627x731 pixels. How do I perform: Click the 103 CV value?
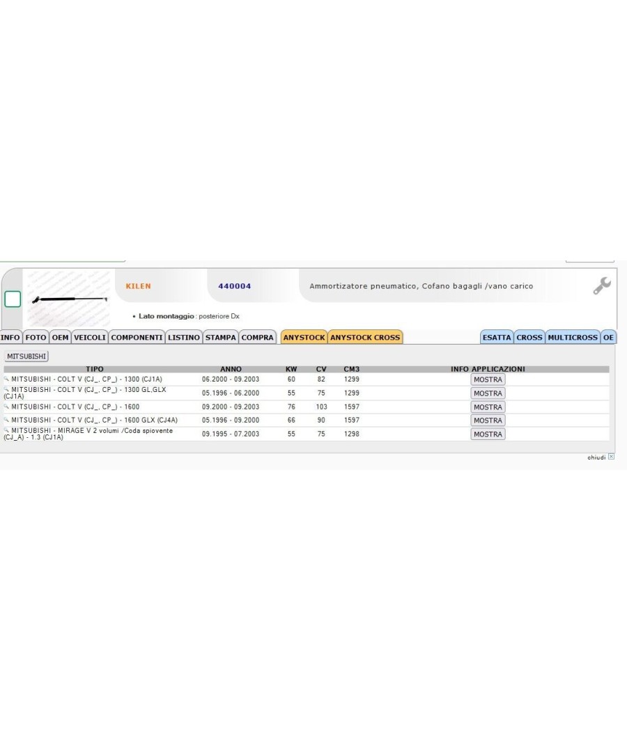[x=321, y=407]
